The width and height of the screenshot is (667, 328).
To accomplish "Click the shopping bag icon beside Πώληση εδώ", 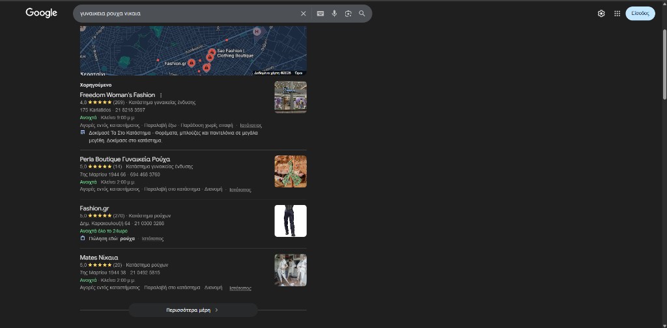I will [x=83, y=238].
